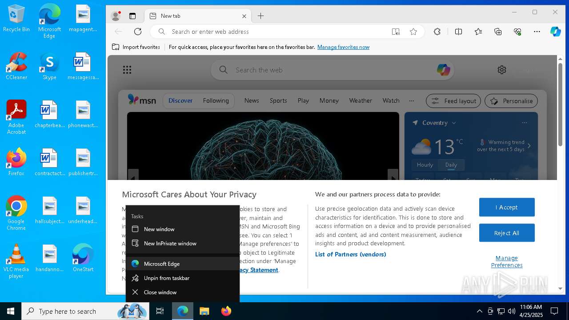Select the OneStart desktop icon
This screenshot has width=569, height=320.
(83, 258)
